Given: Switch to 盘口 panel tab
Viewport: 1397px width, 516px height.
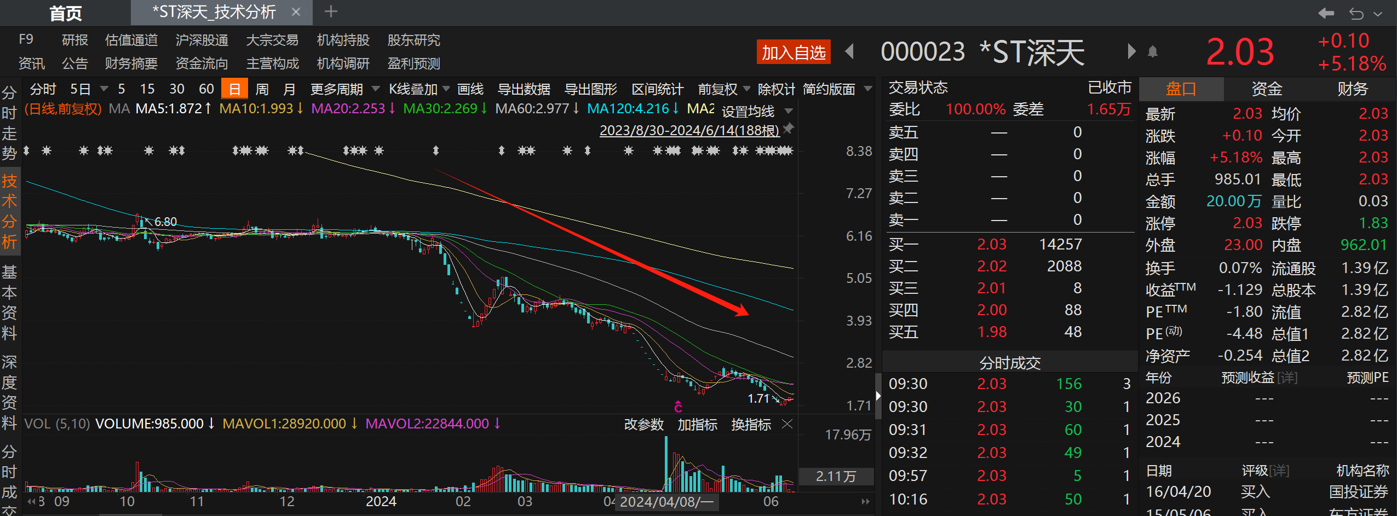Looking at the screenshot, I should point(1181,89).
